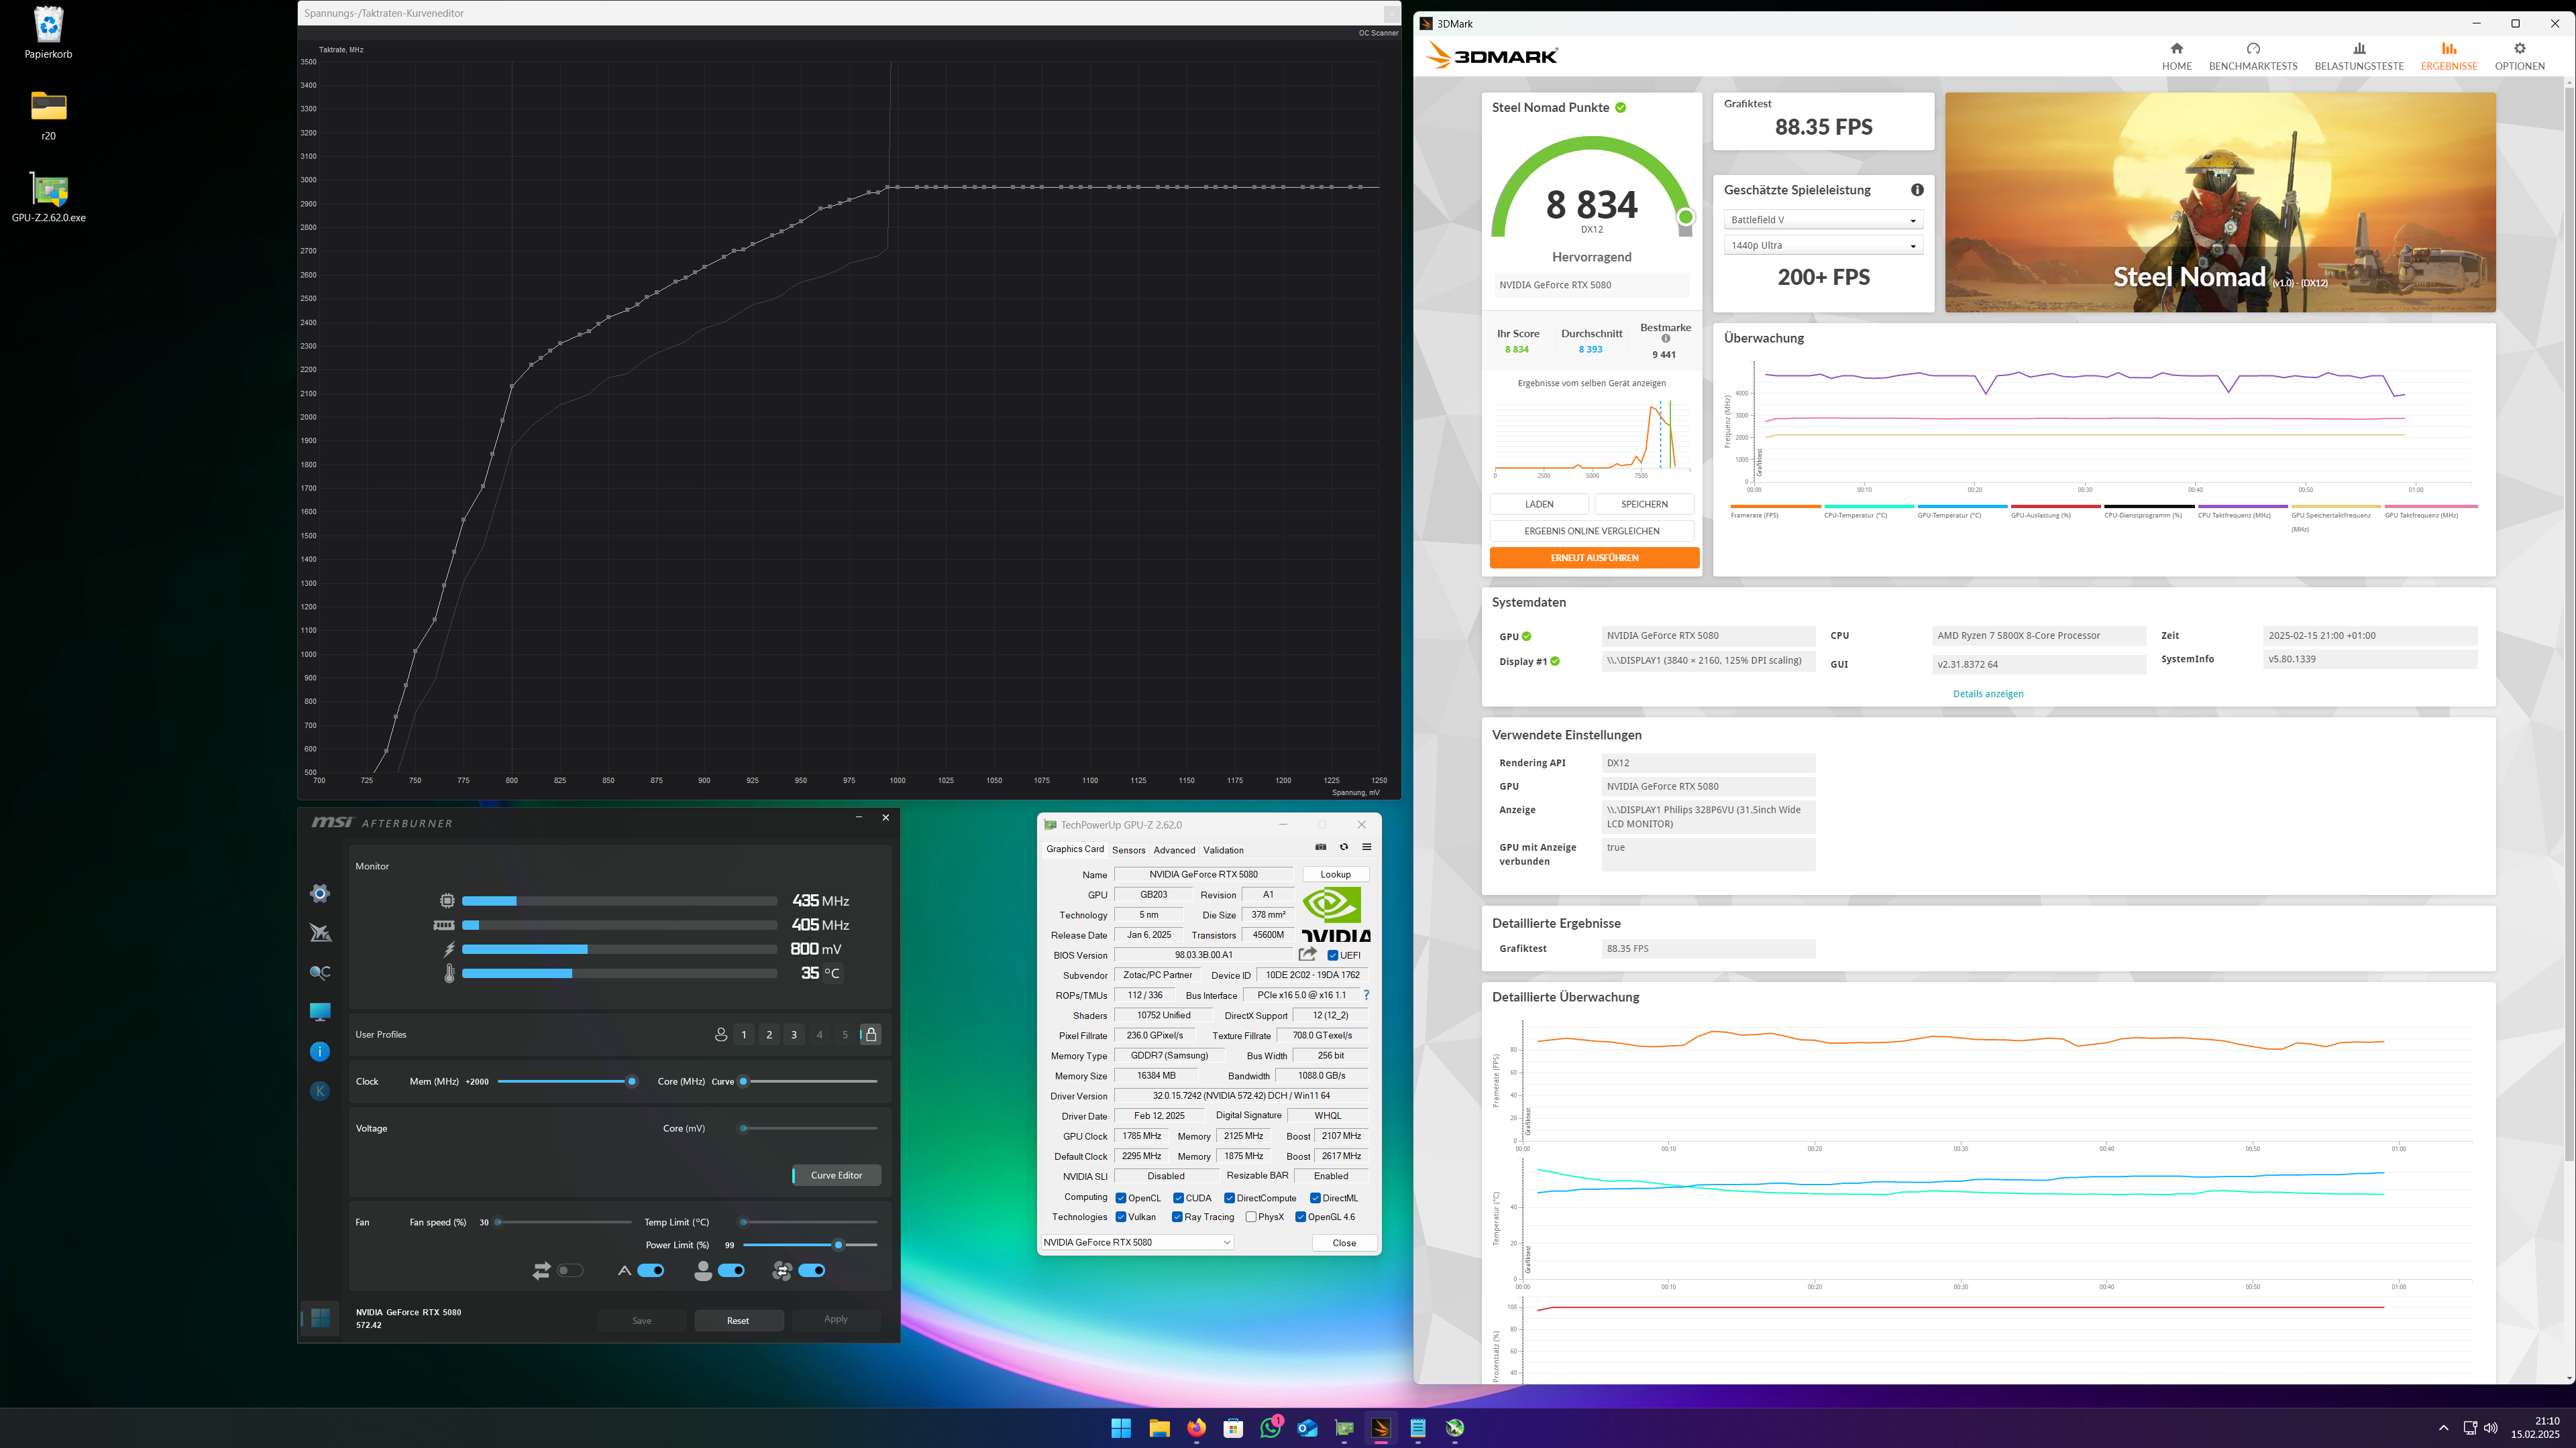Uncheck the UEFI checkbox in GPU-Z
Screen dimensions: 2576x1448
1332,955
